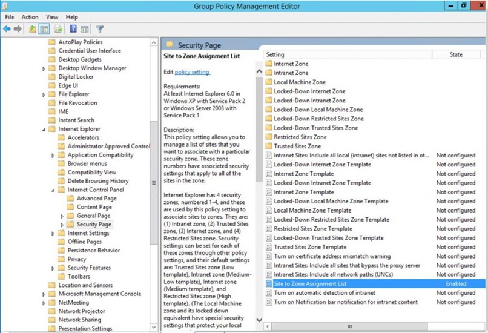Click the Export List toolbar icon
Screen dimensions: 488x333
[59, 29]
